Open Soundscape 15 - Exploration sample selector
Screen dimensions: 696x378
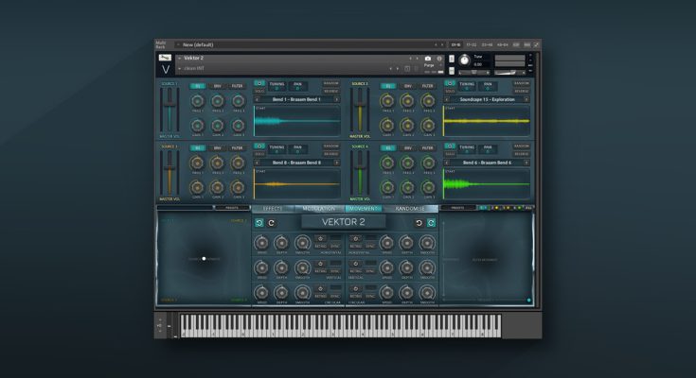click(487, 100)
